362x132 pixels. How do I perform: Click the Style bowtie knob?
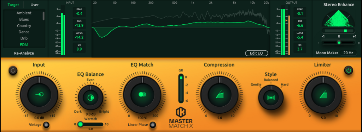tap(271, 98)
